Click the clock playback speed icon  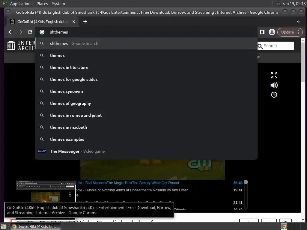tap(274, 95)
